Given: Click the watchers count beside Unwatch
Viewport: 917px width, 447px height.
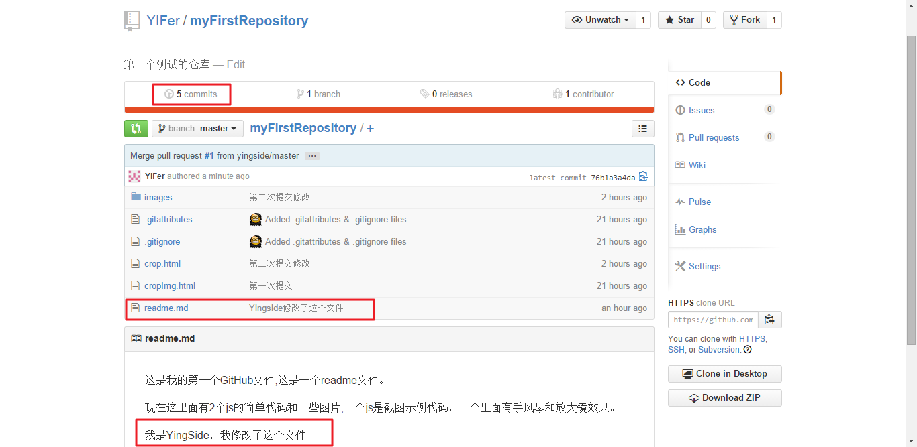Looking at the screenshot, I should tap(643, 20).
